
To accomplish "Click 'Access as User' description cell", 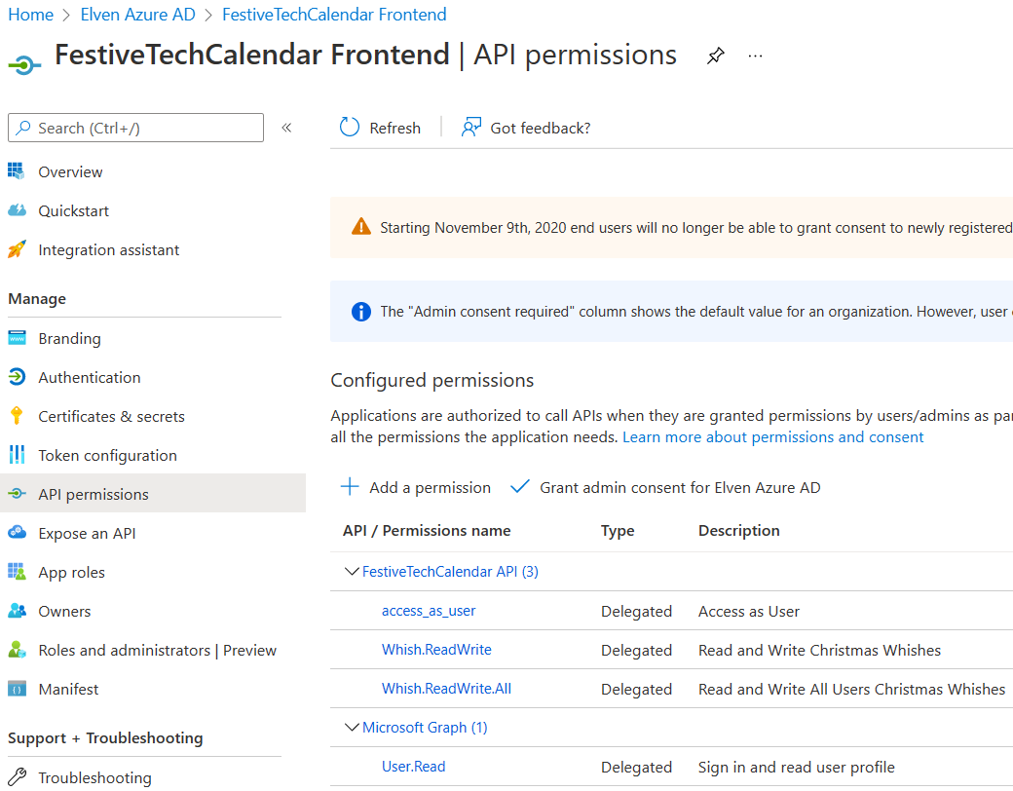I will pyautogui.click(x=749, y=612).
